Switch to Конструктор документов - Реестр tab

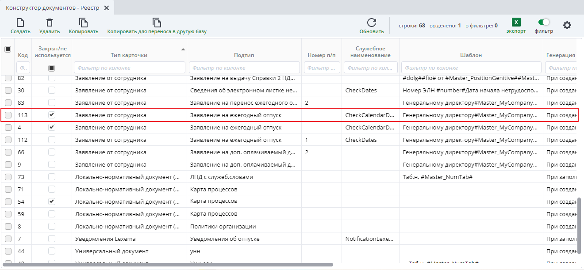[53, 8]
